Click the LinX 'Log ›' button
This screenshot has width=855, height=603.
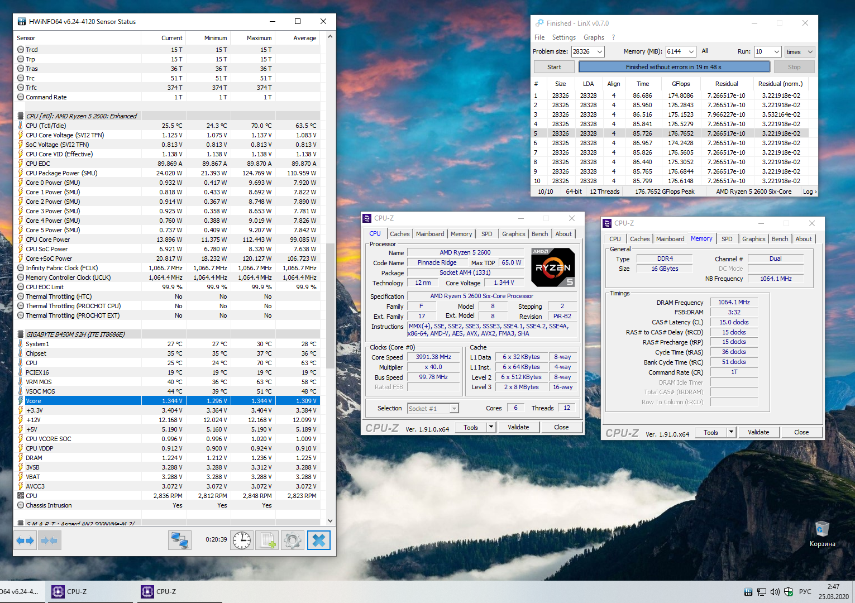(810, 192)
